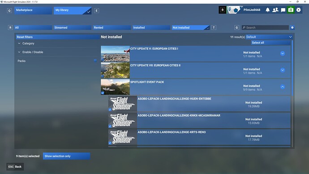Click the B key icon near profile
This screenshot has height=174, width=309.
[x=223, y=10]
